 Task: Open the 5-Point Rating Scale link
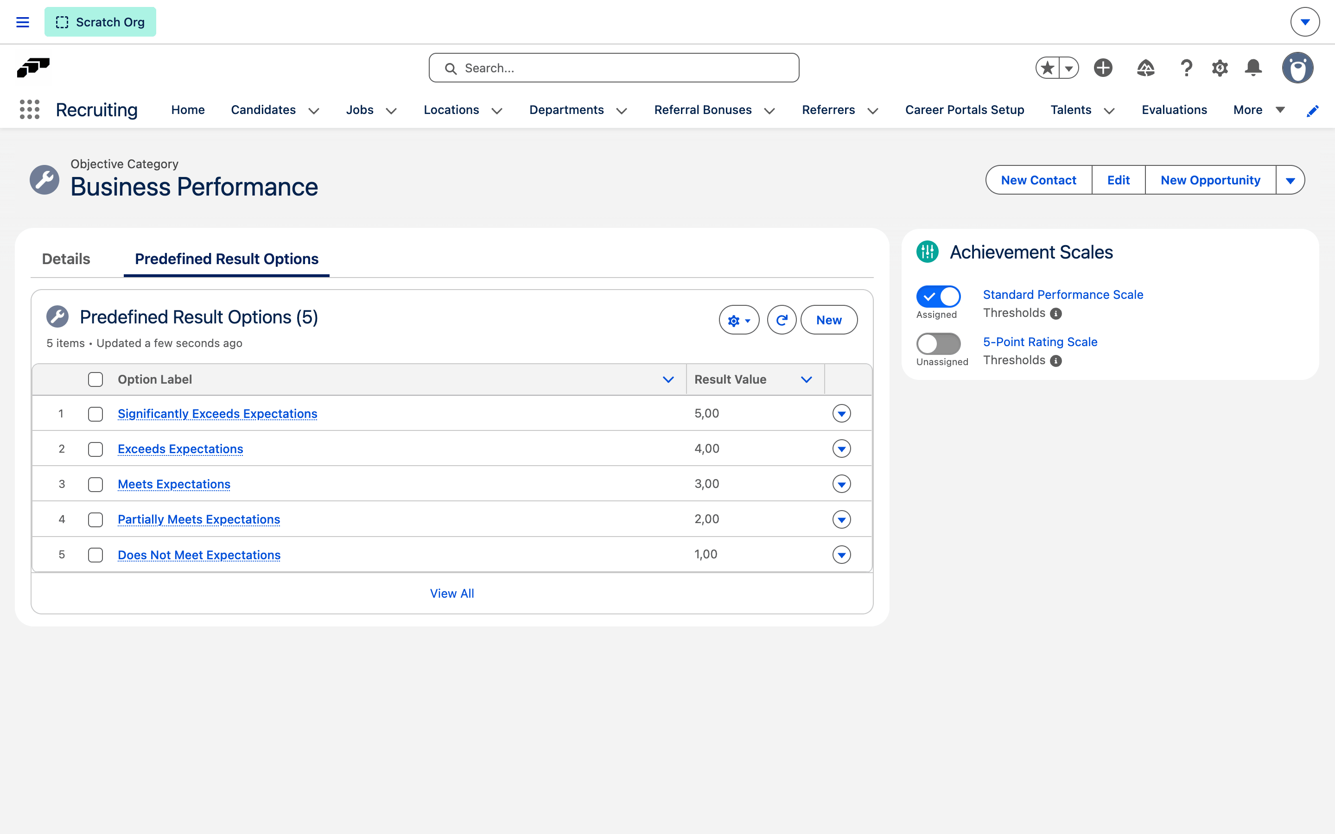click(x=1040, y=342)
